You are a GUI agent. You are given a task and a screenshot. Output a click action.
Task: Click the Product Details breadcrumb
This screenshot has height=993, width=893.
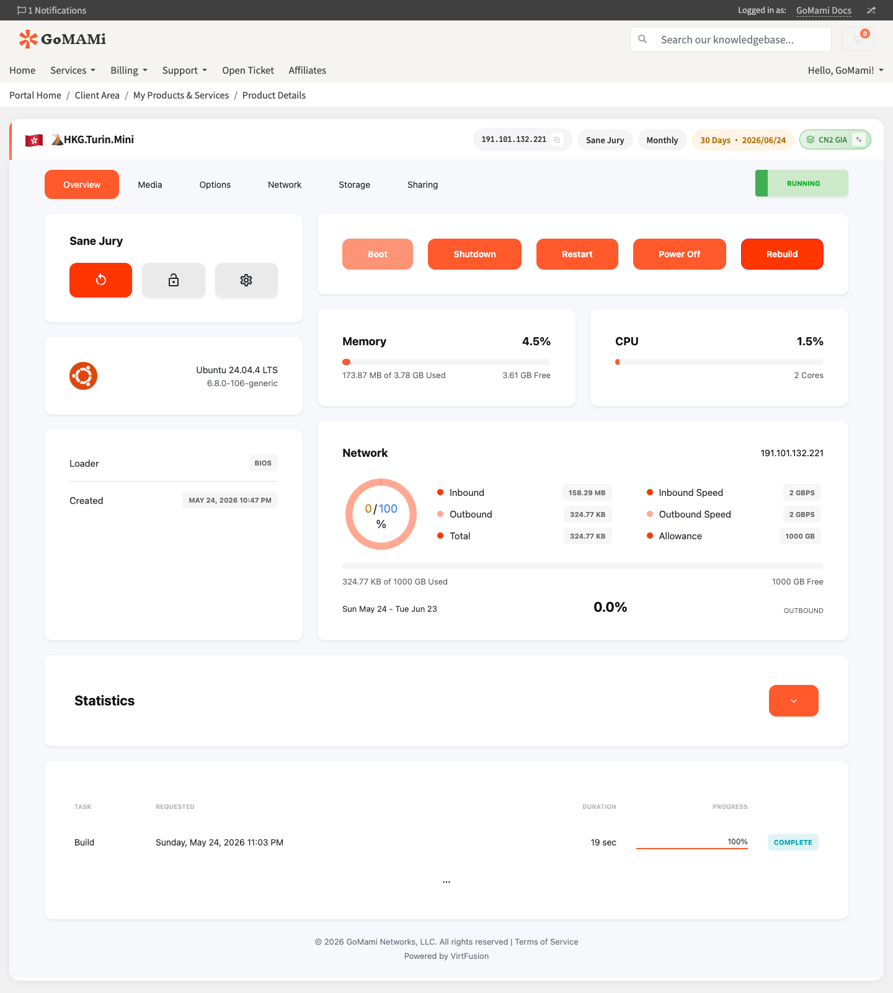274,95
